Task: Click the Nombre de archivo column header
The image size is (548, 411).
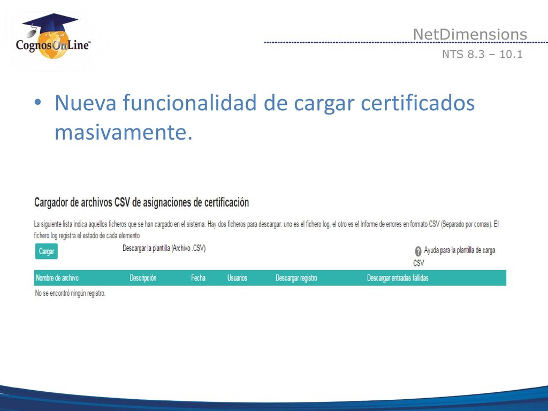Action: pos(57,278)
